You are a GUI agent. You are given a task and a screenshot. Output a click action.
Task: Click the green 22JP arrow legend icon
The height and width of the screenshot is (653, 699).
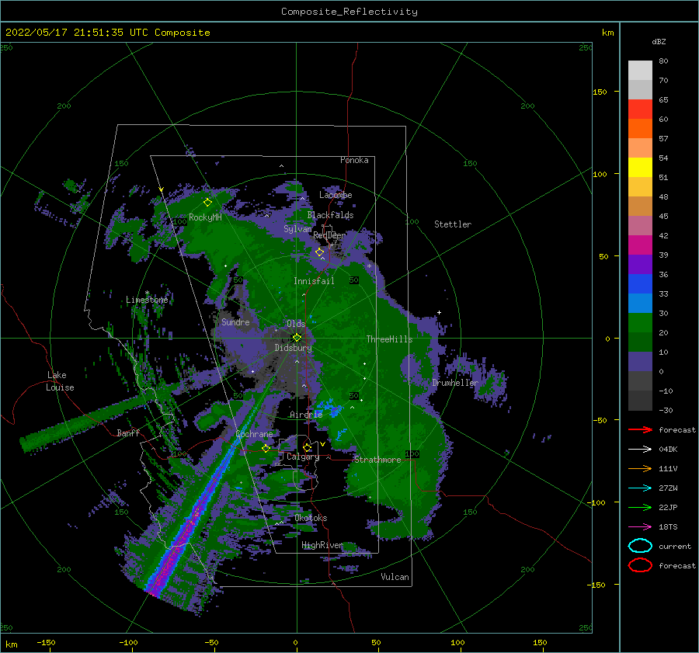point(640,507)
